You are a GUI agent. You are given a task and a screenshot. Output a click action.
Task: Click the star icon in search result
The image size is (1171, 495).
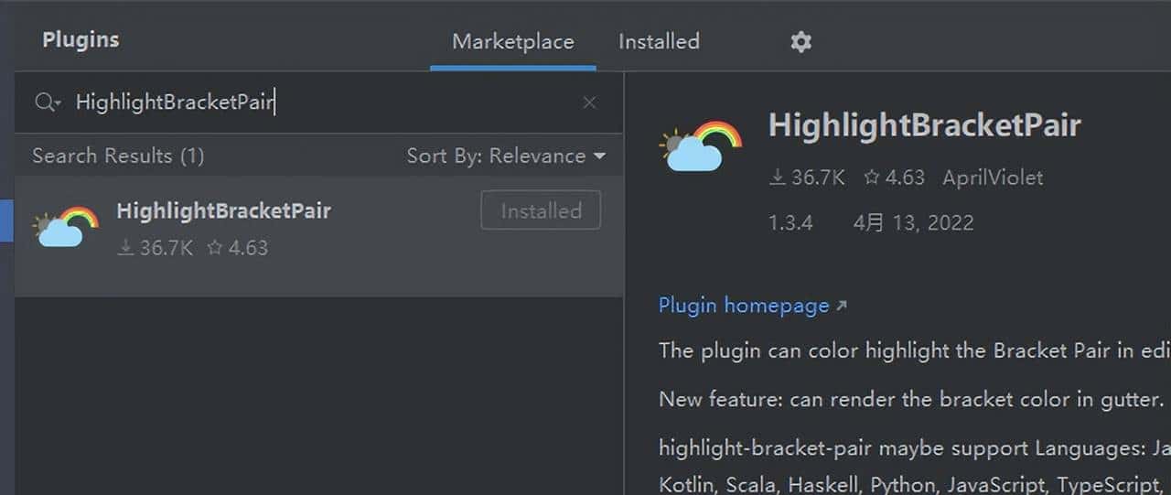pos(215,248)
